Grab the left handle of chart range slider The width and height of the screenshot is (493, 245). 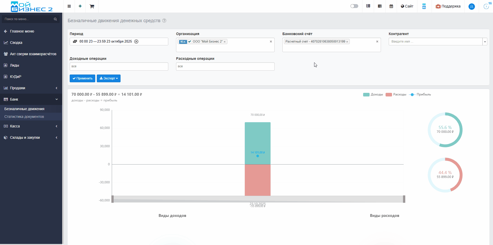tap(113, 199)
